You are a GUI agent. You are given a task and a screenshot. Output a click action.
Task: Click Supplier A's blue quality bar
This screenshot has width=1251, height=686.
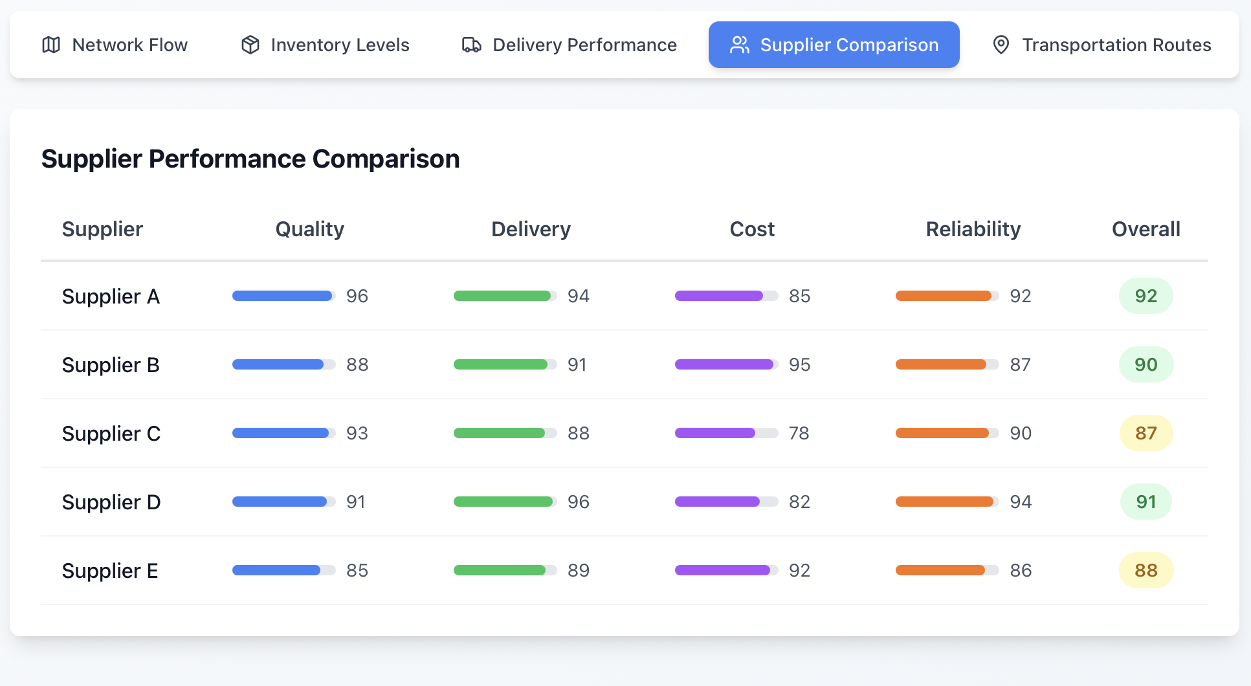pos(283,296)
